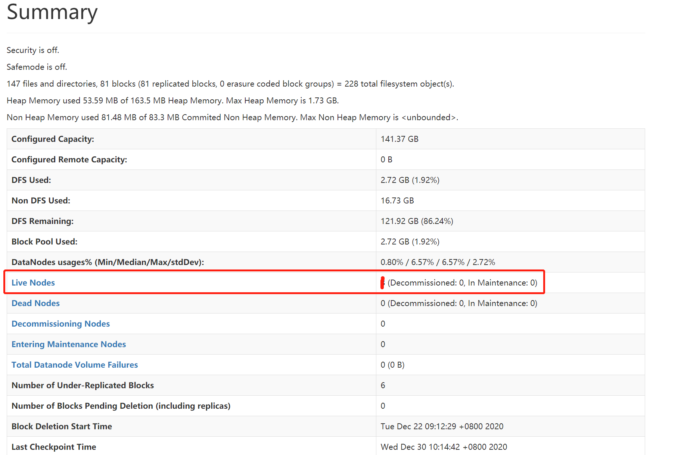Viewport: 681px width, 455px height.
Task: Open the Decommissioning Nodes link
Action: 60,324
